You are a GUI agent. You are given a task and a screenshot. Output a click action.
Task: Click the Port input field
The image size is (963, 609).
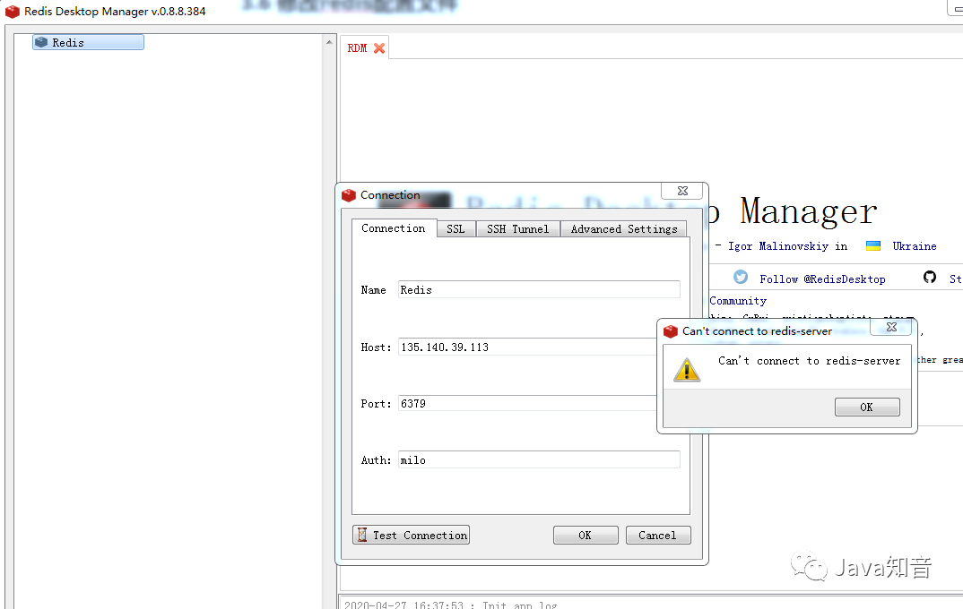coord(527,404)
